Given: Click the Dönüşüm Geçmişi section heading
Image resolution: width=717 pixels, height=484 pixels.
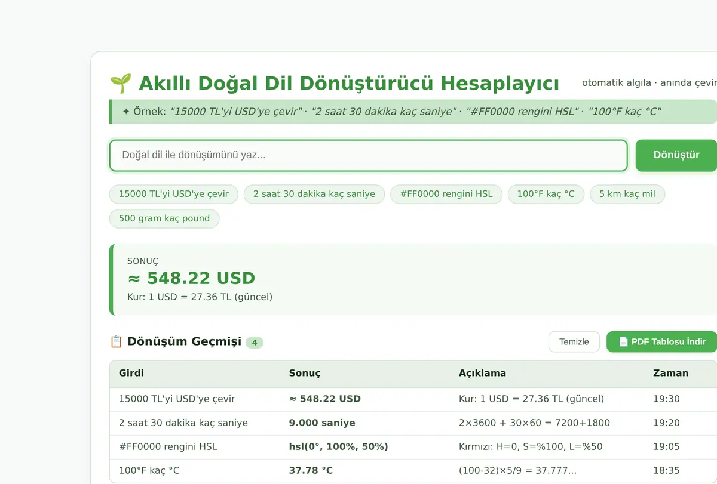Looking at the screenshot, I should click(x=184, y=341).
